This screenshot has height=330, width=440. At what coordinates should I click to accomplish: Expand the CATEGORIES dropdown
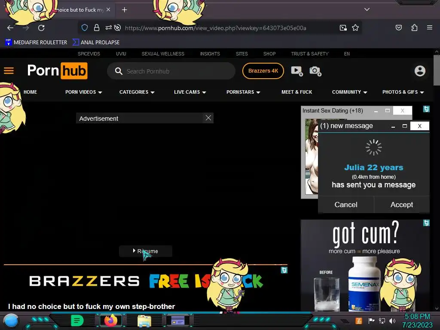pos(137,92)
